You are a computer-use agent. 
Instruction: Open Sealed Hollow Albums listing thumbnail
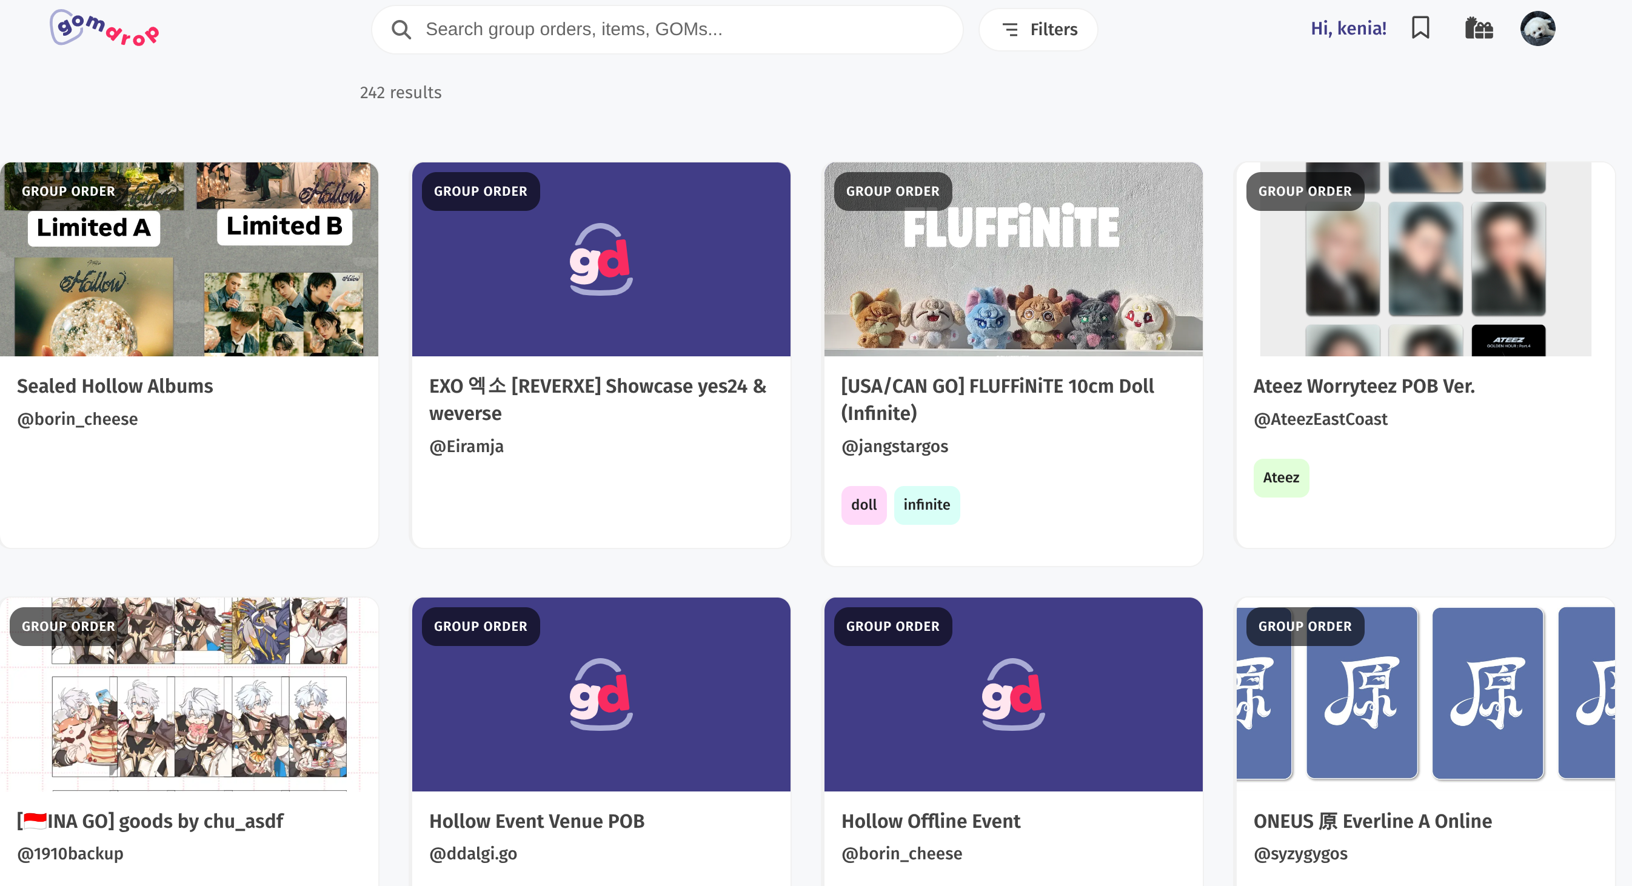tap(189, 259)
